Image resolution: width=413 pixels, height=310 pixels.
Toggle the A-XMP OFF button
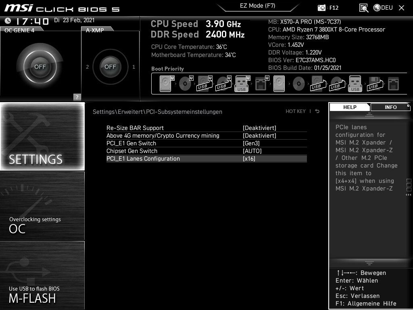pos(110,67)
